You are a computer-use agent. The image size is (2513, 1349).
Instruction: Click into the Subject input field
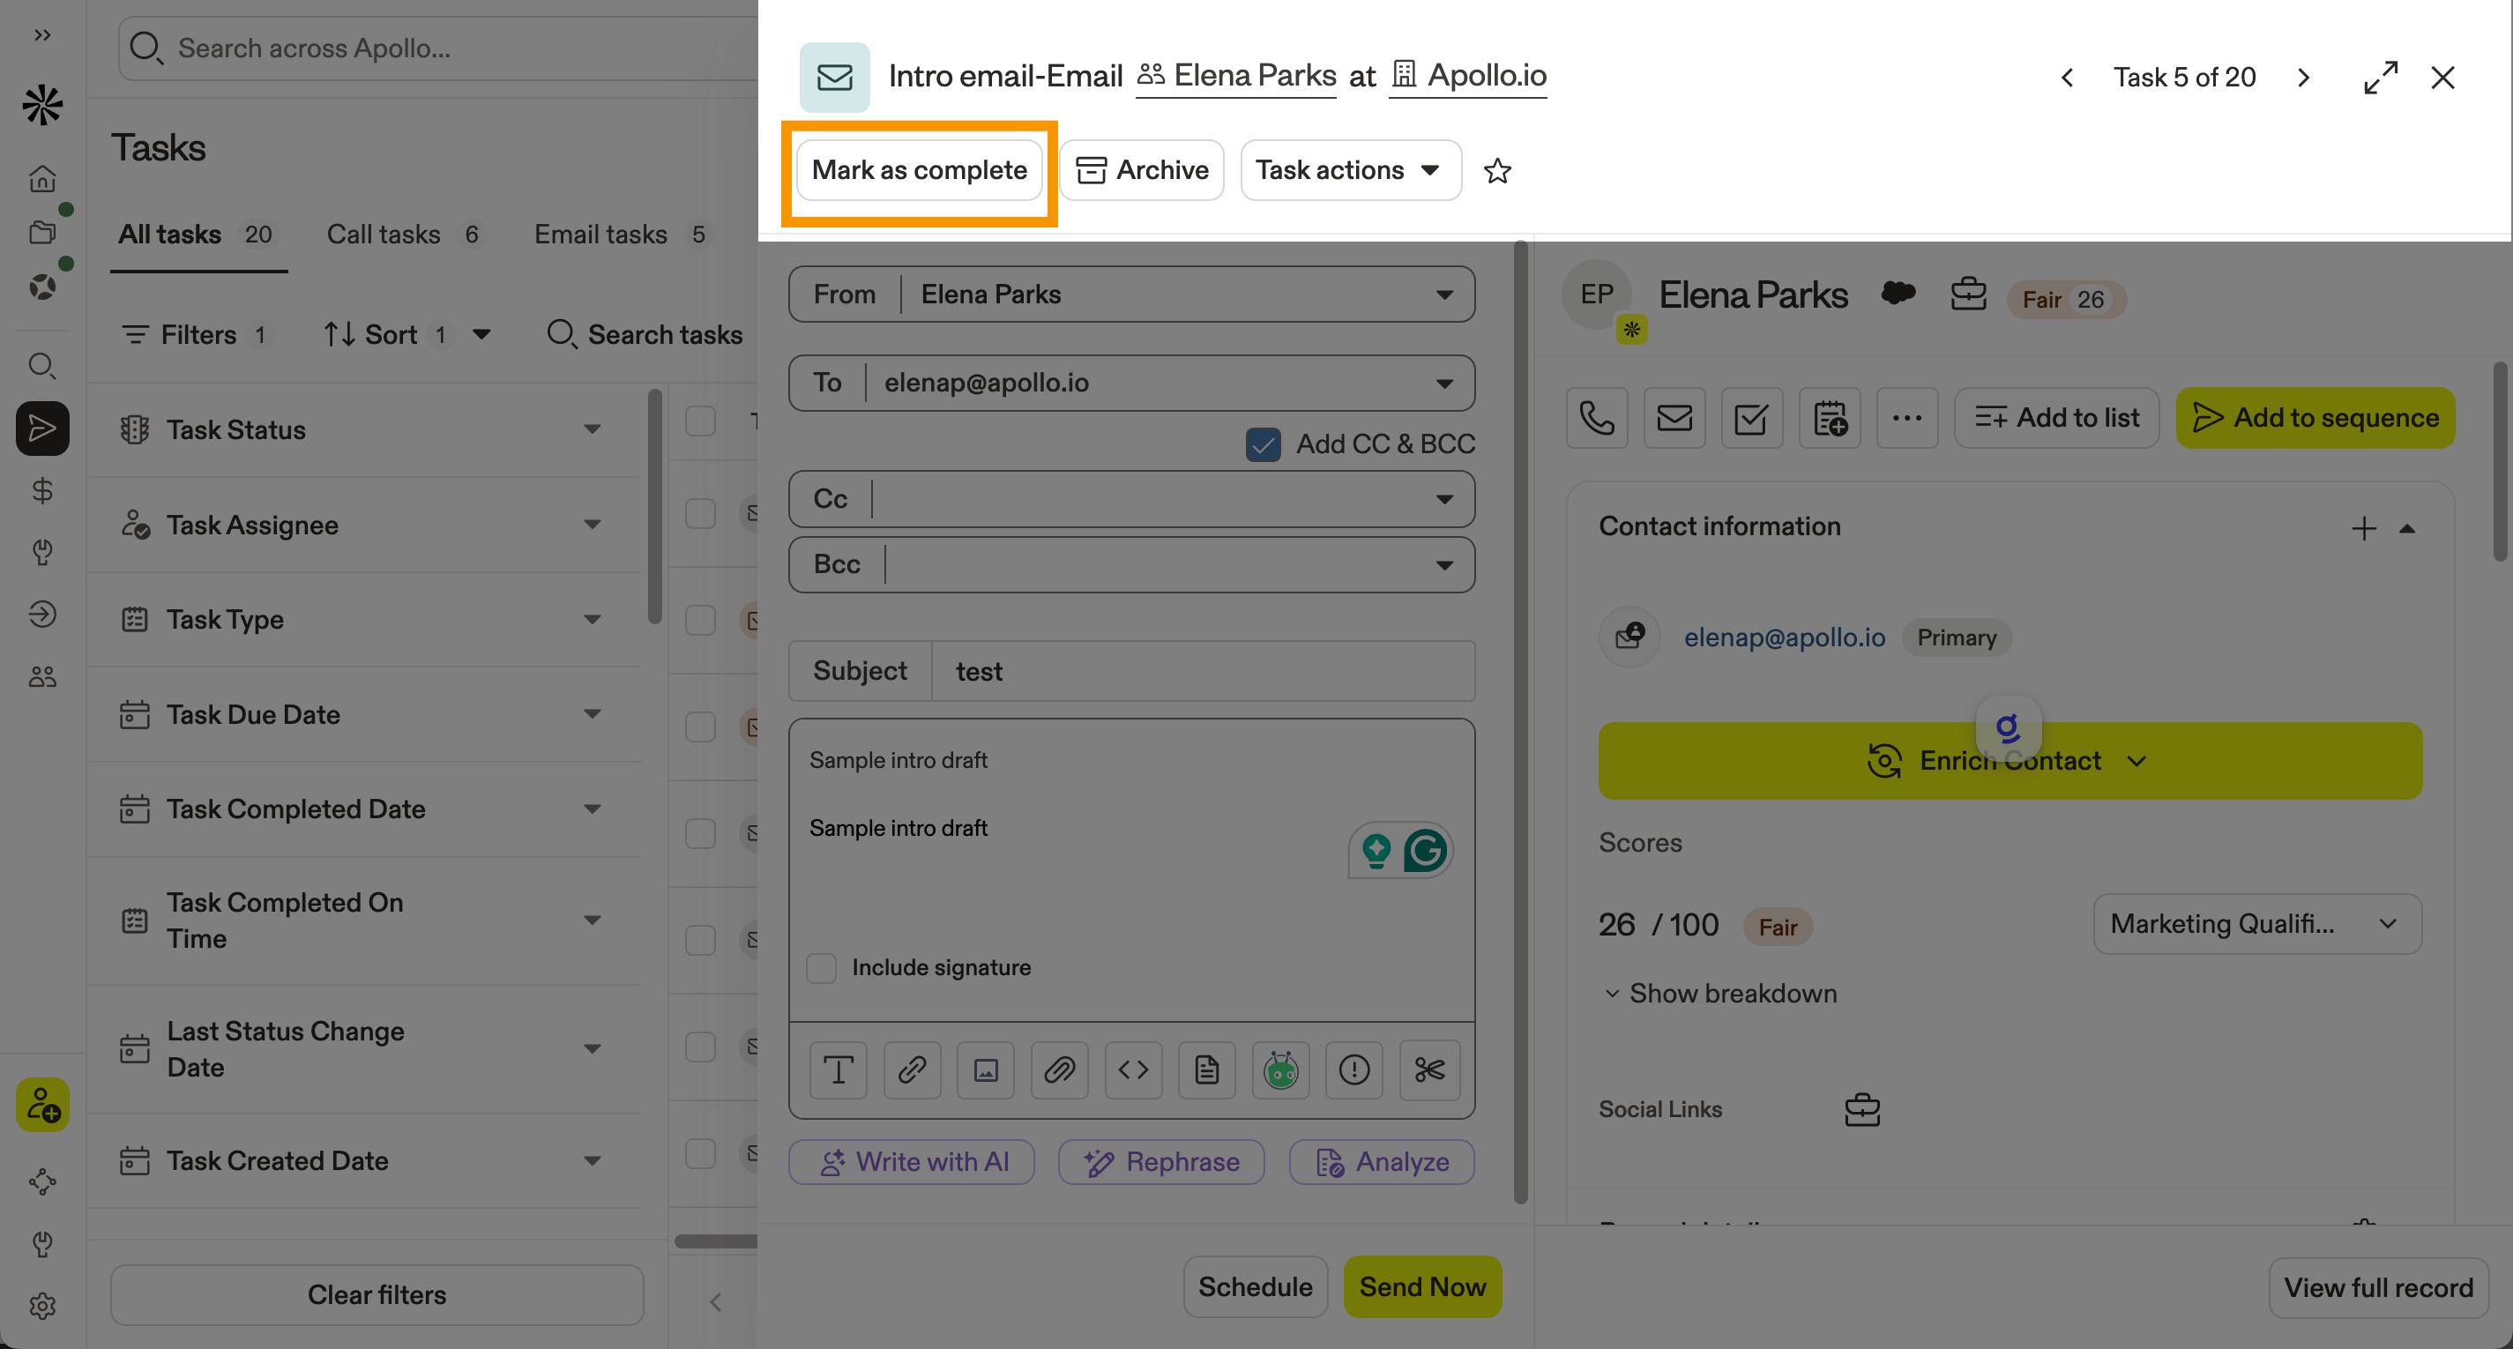pyautogui.click(x=1202, y=671)
